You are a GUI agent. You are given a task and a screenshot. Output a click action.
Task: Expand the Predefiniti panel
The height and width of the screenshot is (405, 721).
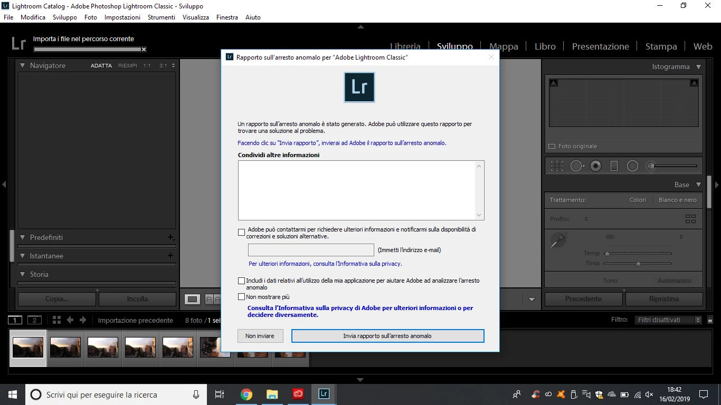[x=23, y=237]
